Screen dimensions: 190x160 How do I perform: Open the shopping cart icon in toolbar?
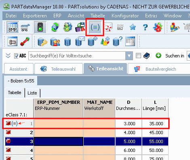[25, 27]
